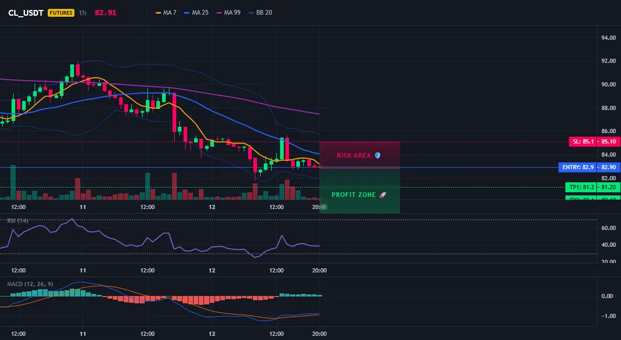
Task: Click 20:00 on the MACD time axis
Action: click(319, 334)
